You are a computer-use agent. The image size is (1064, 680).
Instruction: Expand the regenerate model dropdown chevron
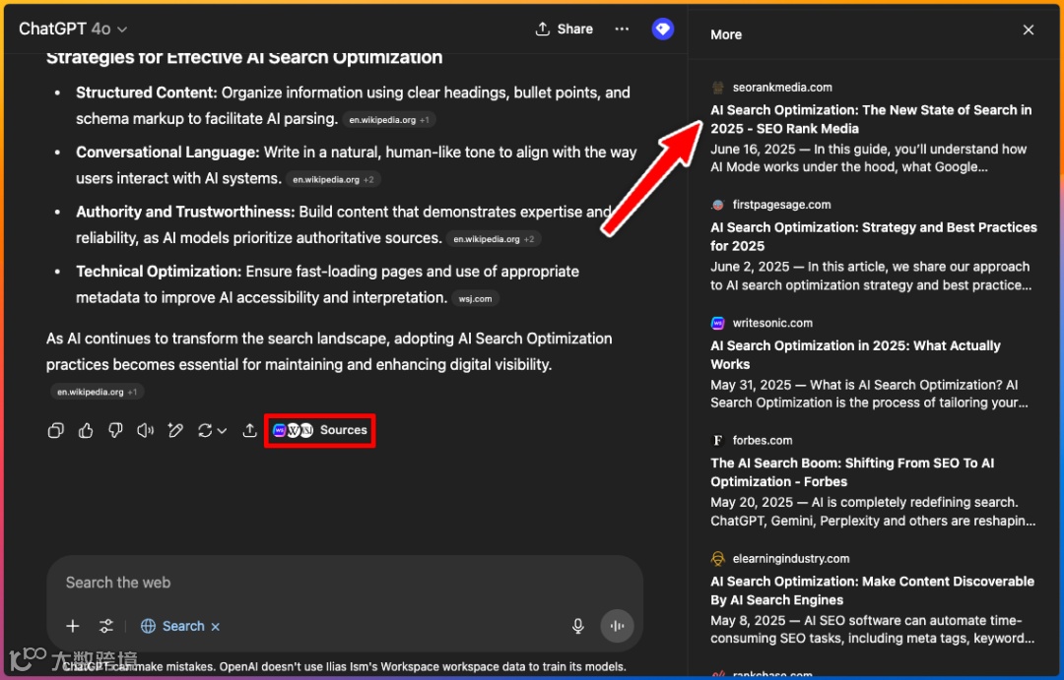point(222,430)
